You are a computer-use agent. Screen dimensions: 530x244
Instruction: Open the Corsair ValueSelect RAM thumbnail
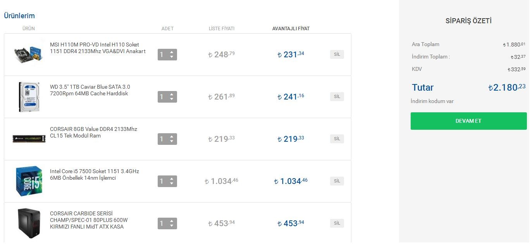29,139
